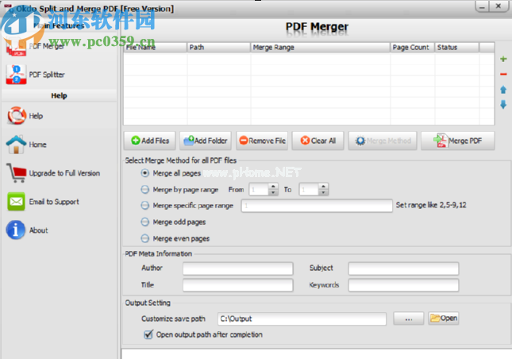512x359 pixels.
Task: Click the Clear All button
Action: pos(318,141)
